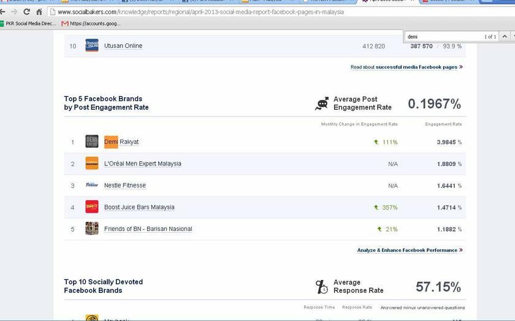Screen dimensions: 515x321
Task: Click the Utusan Online logo thumbnail
Action: coord(92,45)
